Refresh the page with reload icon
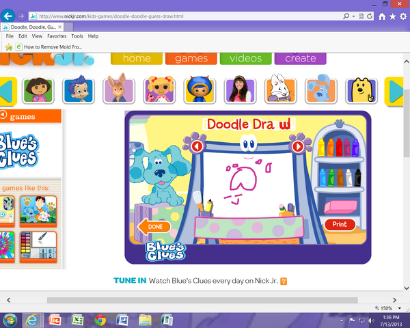The height and width of the screenshot is (328, 410). [x=370, y=16]
